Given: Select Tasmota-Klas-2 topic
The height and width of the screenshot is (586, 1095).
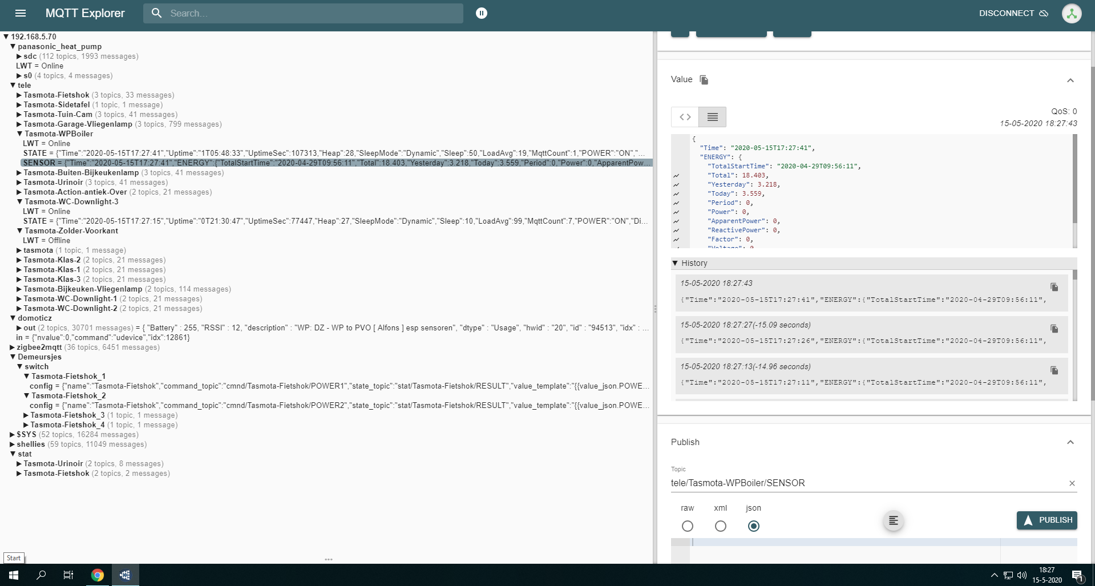Looking at the screenshot, I should (52, 260).
